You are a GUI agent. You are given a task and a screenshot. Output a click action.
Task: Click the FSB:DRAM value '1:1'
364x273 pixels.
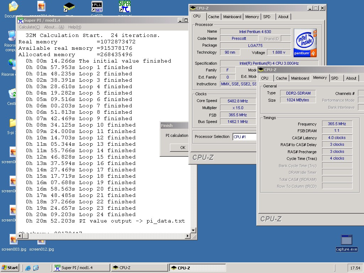click(337, 131)
